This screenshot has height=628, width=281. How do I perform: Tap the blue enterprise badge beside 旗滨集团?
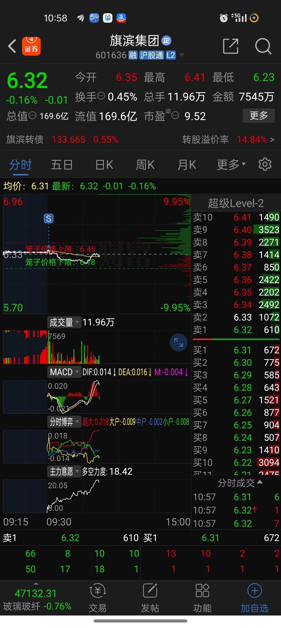click(166, 41)
